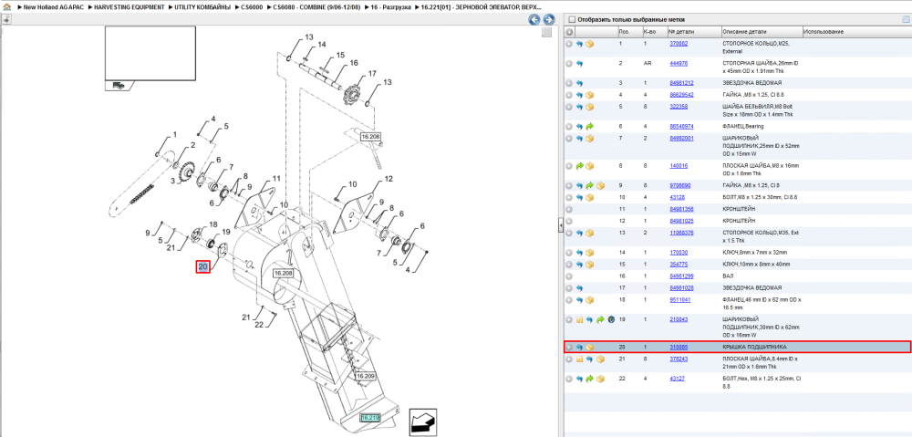Open part number link 11068376
The width and height of the screenshot is (912, 437).
tap(681, 233)
